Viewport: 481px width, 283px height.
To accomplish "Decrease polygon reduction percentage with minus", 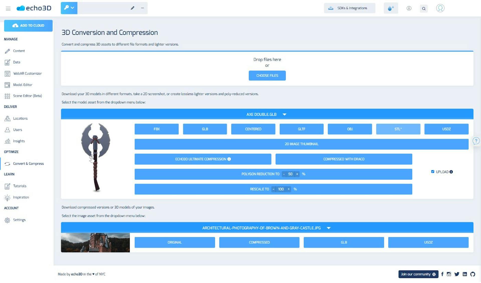I will coord(284,174).
